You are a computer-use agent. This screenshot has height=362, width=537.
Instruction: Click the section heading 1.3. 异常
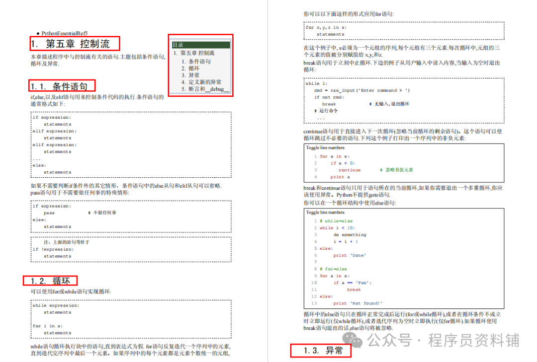pyautogui.click(x=323, y=351)
